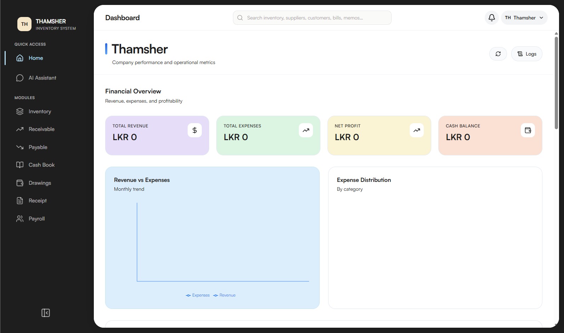Click the Financial Overview section heading
This screenshot has width=564, height=333.
pos(133,91)
